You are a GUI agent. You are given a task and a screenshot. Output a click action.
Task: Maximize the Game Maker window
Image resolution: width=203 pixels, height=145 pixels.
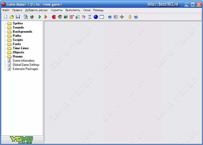point(193,4)
